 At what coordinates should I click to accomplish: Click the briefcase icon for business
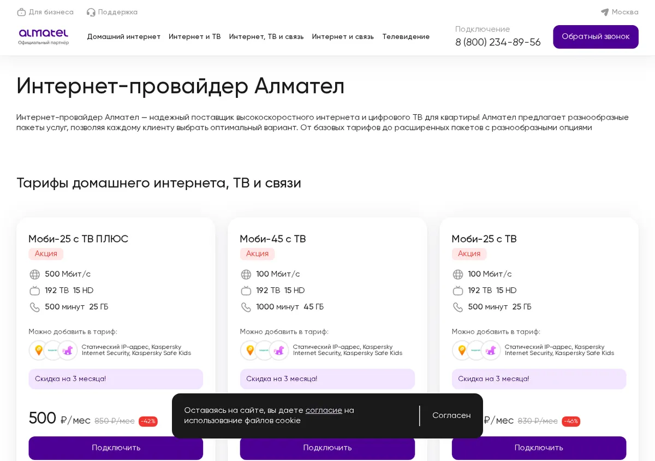21,12
